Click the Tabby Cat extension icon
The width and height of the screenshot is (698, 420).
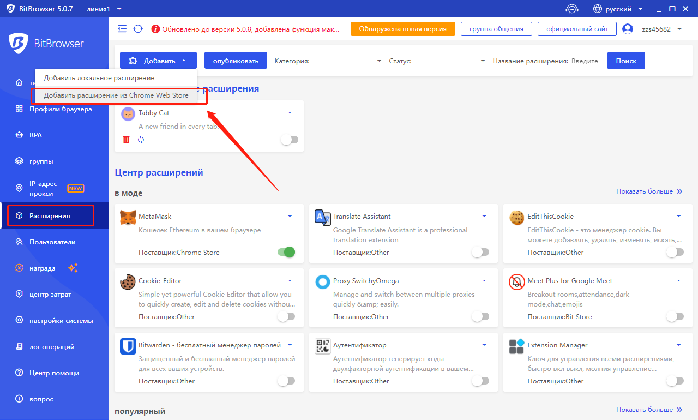pyautogui.click(x=128, y=113)
